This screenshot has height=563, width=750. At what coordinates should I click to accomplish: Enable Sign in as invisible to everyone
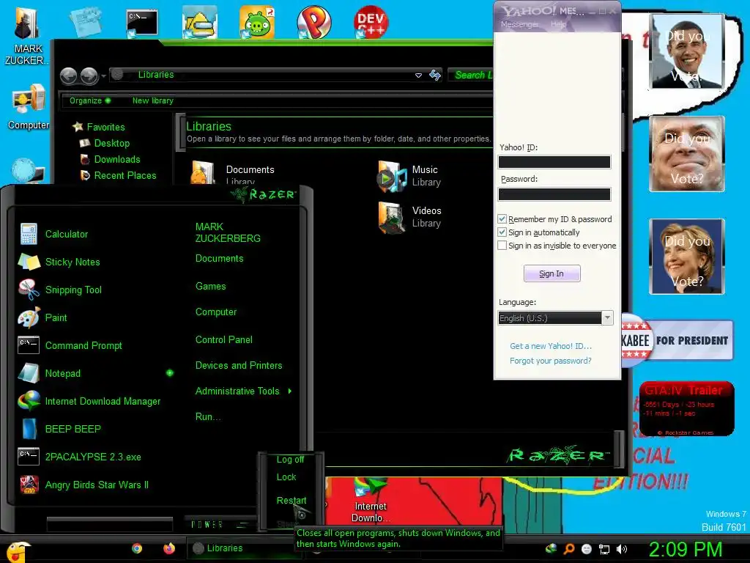click(502, 246)
